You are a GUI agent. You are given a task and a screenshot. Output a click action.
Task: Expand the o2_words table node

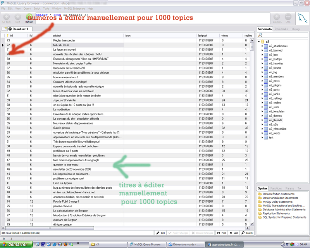(x=262, y=133)
